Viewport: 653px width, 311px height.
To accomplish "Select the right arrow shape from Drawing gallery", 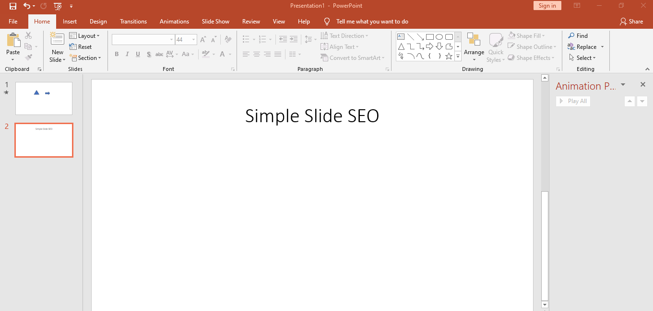I will (429, 46).
